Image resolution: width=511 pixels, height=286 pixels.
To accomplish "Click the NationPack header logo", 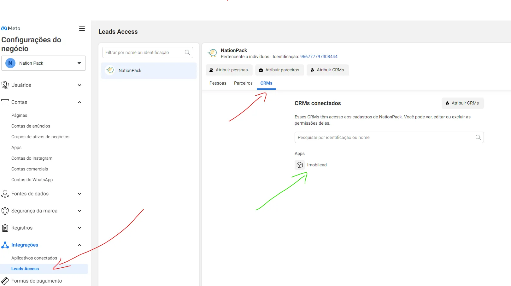I will point(213,53).
